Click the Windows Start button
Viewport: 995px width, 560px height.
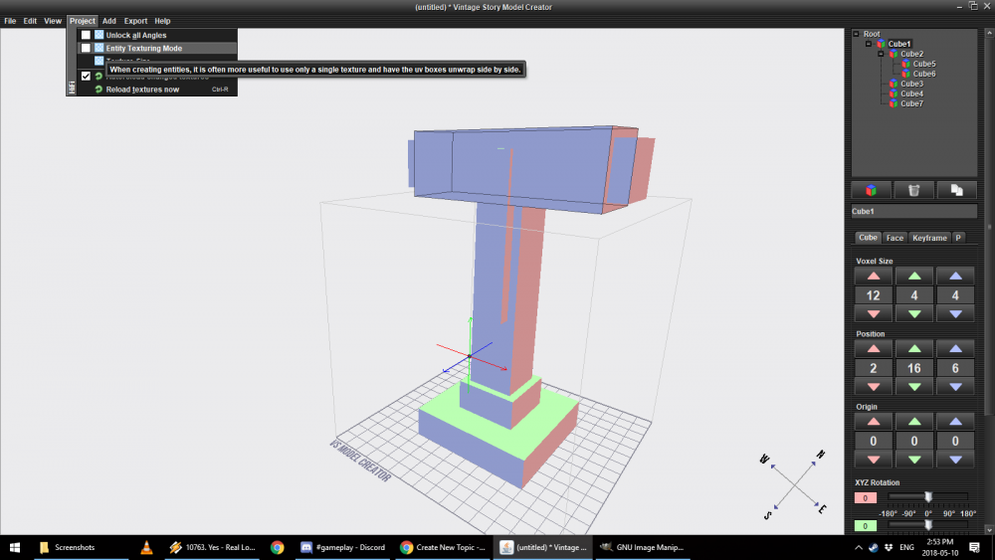16,547
